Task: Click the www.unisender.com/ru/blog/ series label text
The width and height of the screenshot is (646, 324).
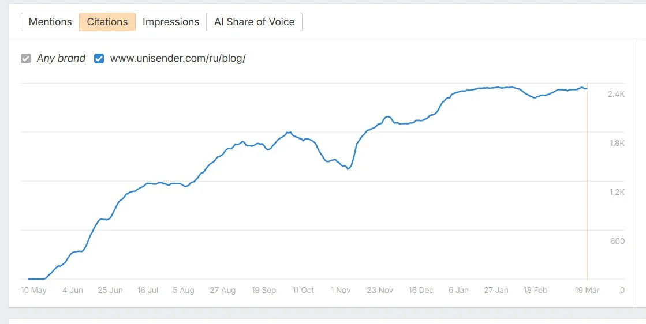Action: coord(178,58)
